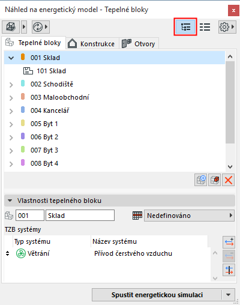
Task: Click the thermal block list scrollbar thumb
Action: point(230,102)
